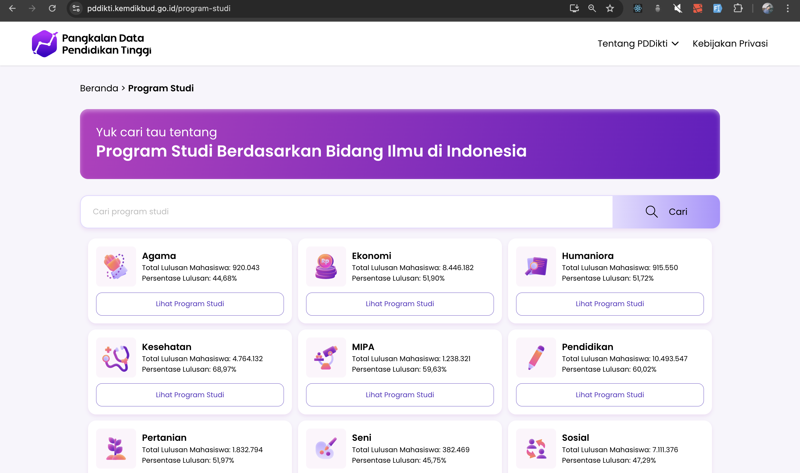Image resolution: width=800 pixels, height=473 pixels.
Task: Open the React Developer Tools extension icon
Action: pyautogui.click(x=638, y=8)
